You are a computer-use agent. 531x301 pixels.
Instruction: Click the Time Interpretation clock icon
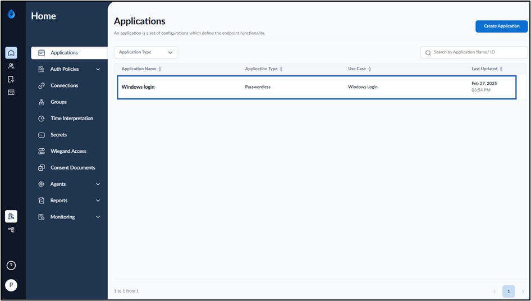42,118
